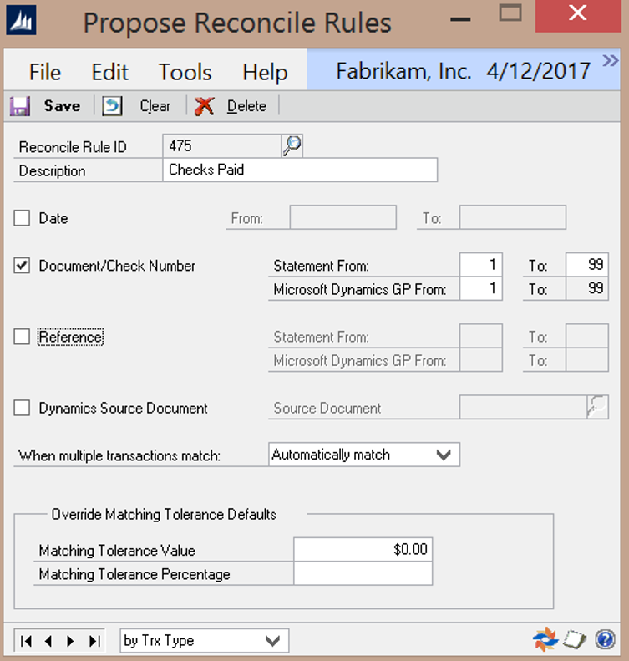629x661 pixels.
Task: Uncheck the Document/Check Number checkbox
Action: [x=23, y=266]
